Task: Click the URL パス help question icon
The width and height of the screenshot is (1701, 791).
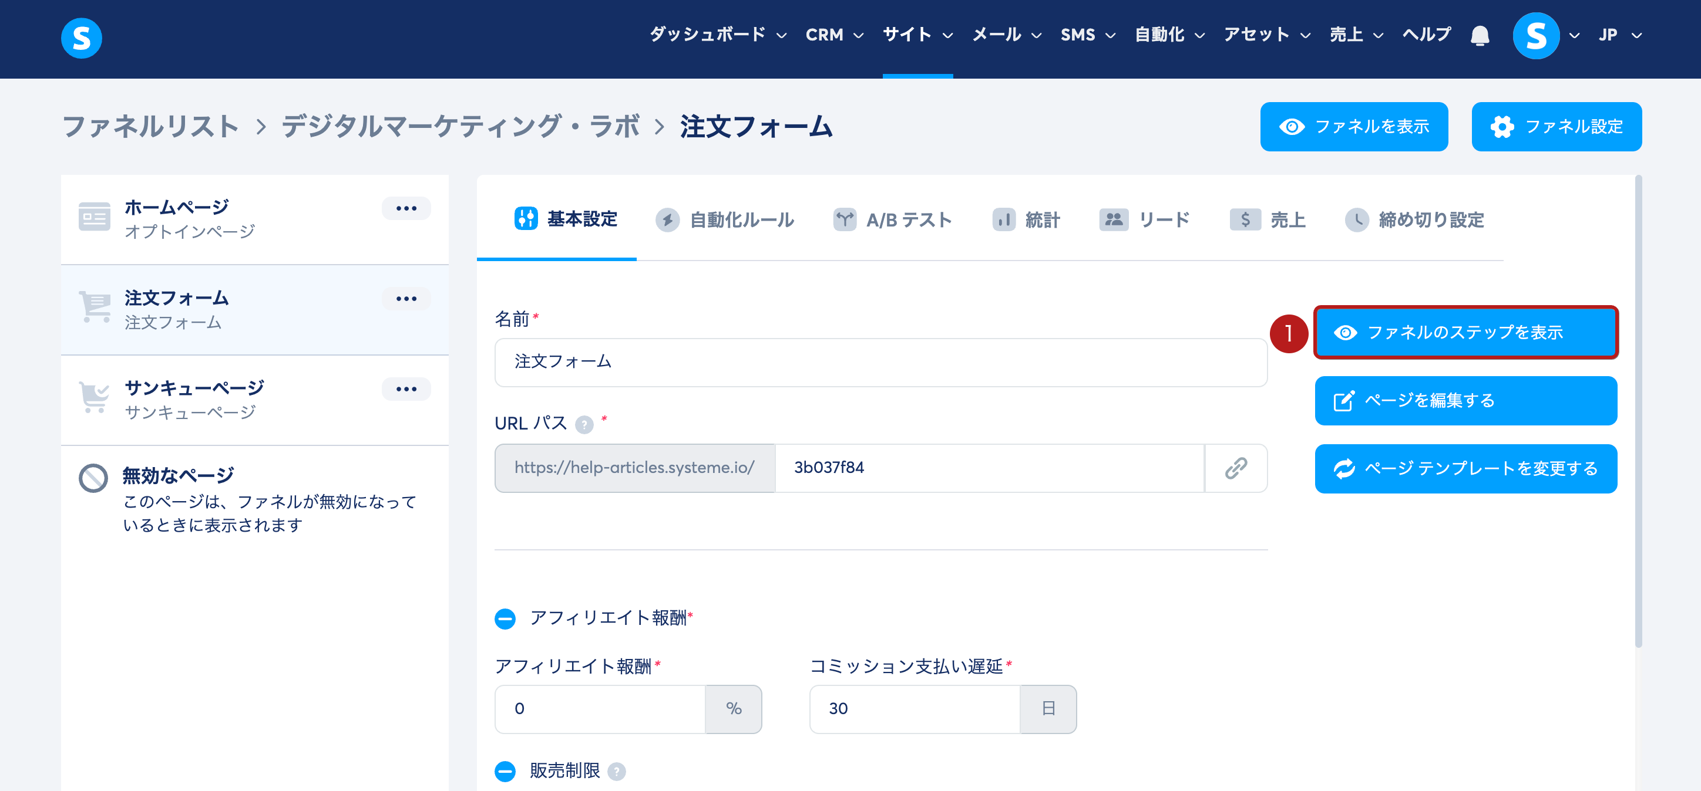Action: [584, 424]
